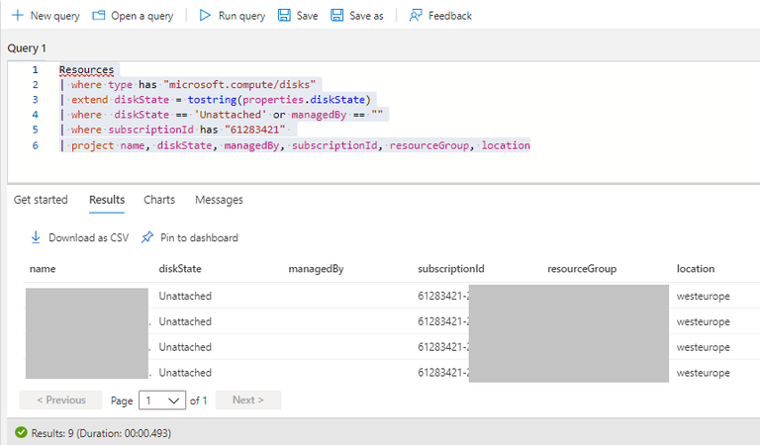Click the Pin to dashboard pin icon
This screenshot has height=445, width=760.
(x=148, y=237)
